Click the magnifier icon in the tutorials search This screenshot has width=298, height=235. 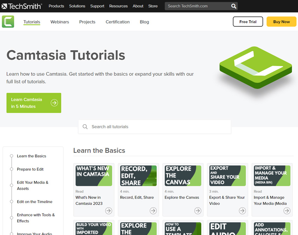85,127
